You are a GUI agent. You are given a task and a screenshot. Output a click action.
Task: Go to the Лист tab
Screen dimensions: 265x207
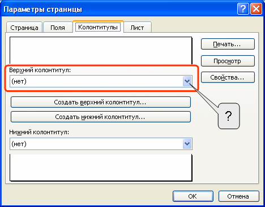click(137, 28)
